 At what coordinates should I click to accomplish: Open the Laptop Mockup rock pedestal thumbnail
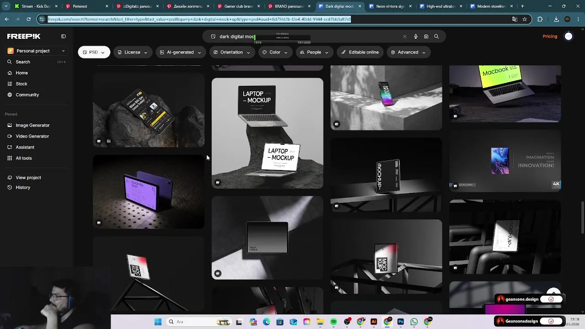pyautogui.click(x=267, y=133)
